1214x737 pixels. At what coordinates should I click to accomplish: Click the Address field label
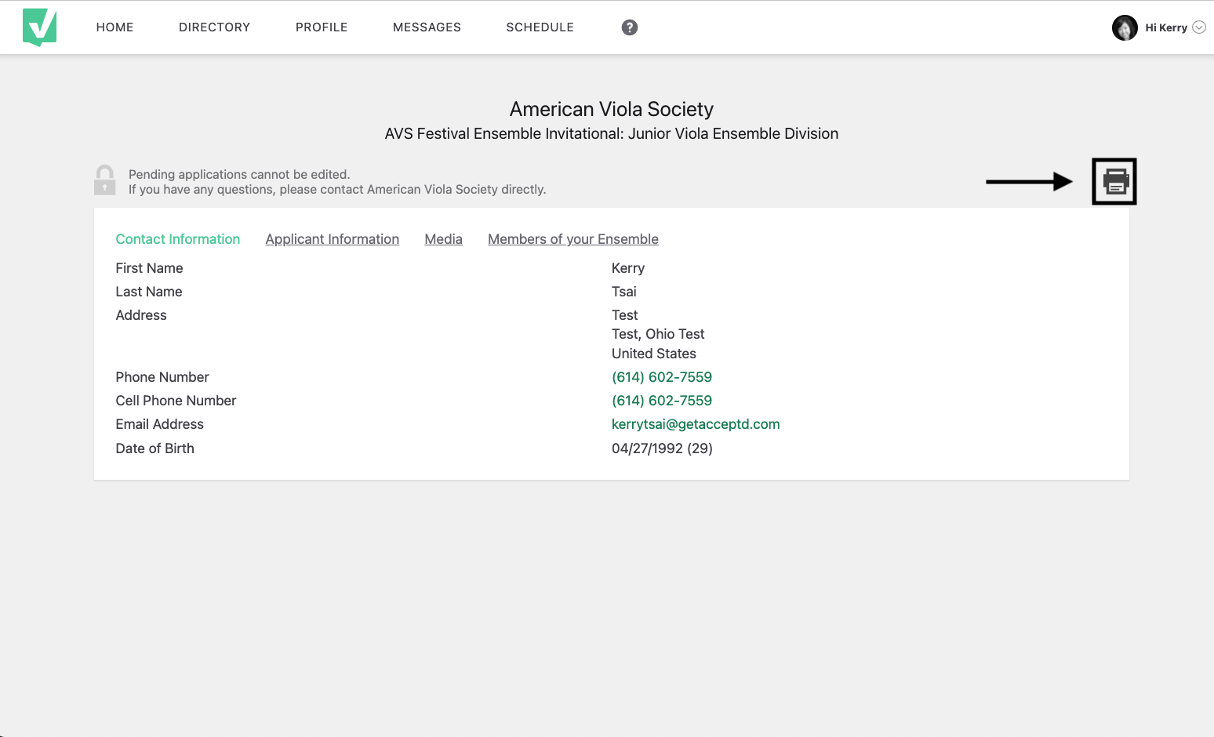tap(141, 315)
